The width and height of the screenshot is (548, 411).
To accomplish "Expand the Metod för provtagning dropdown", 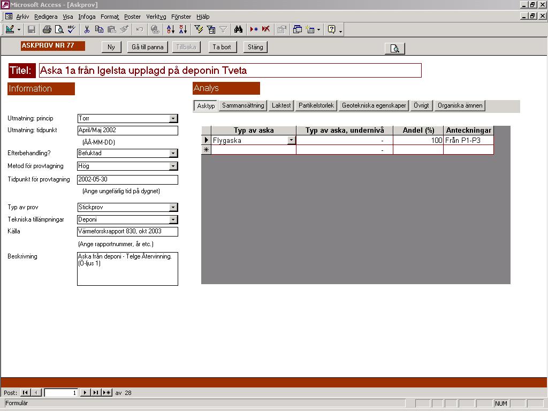I will coord(173,166).
